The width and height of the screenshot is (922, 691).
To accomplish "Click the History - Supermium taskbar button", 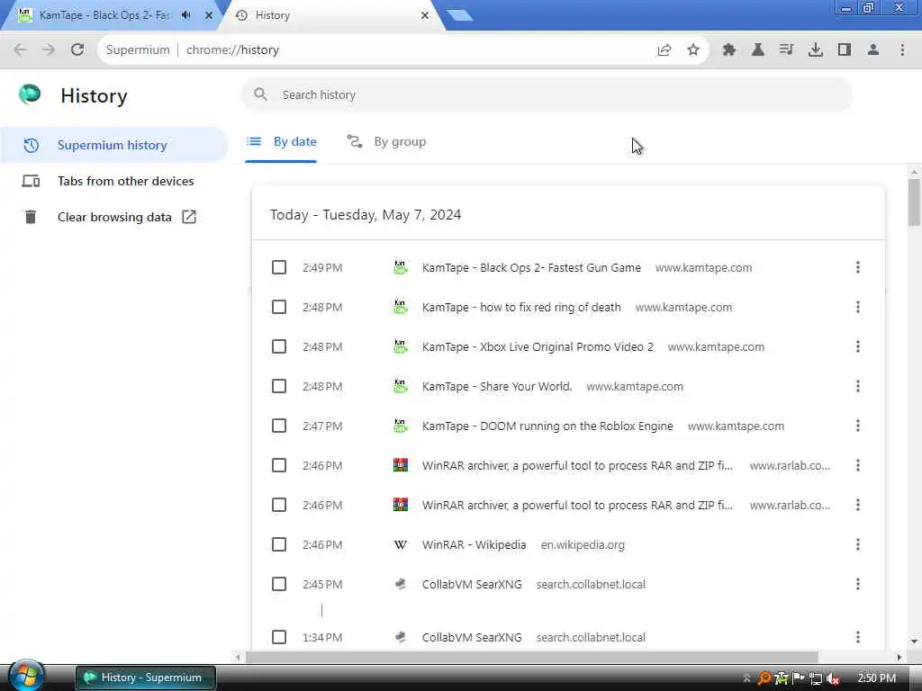I will tap(145, 678).
